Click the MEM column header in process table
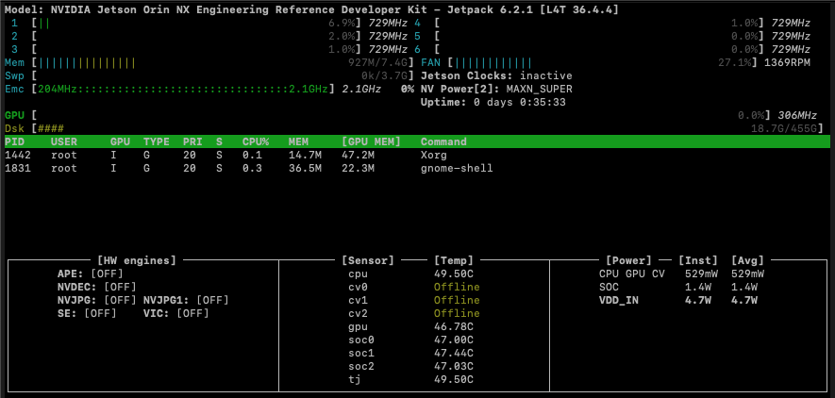The width and height of the screenshot is (835, 398). click(x=298, y=141)
